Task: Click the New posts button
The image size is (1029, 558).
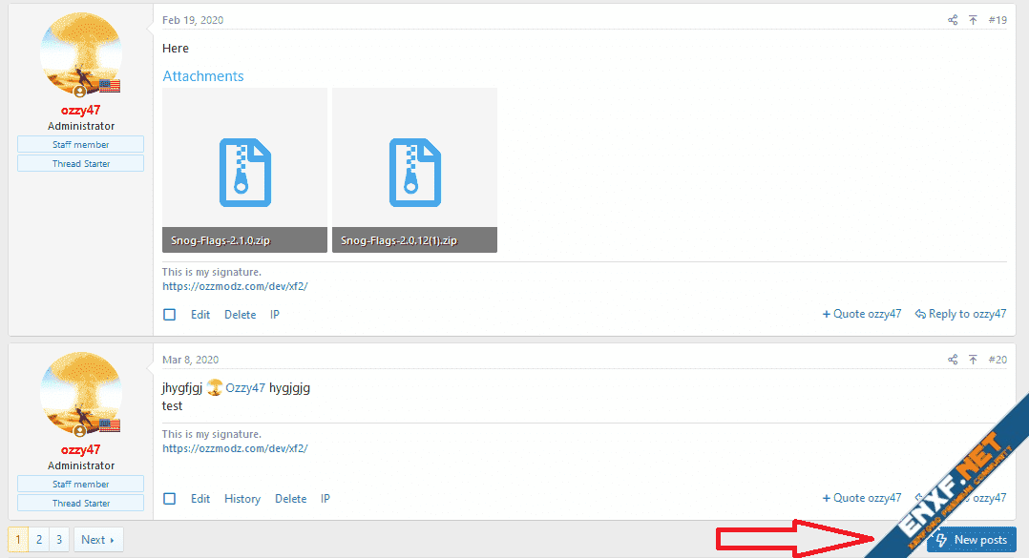Action: (x=971, y=540)
